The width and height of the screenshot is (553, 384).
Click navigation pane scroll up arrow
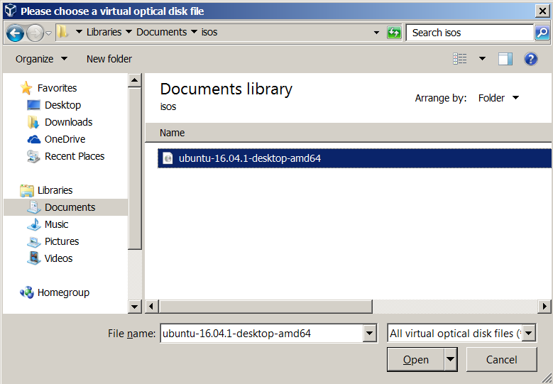tap(134, 80)
